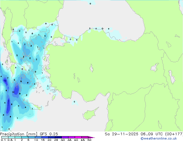
Task: Click the 'GFS 0.25' model label
Action: (49, 134)
